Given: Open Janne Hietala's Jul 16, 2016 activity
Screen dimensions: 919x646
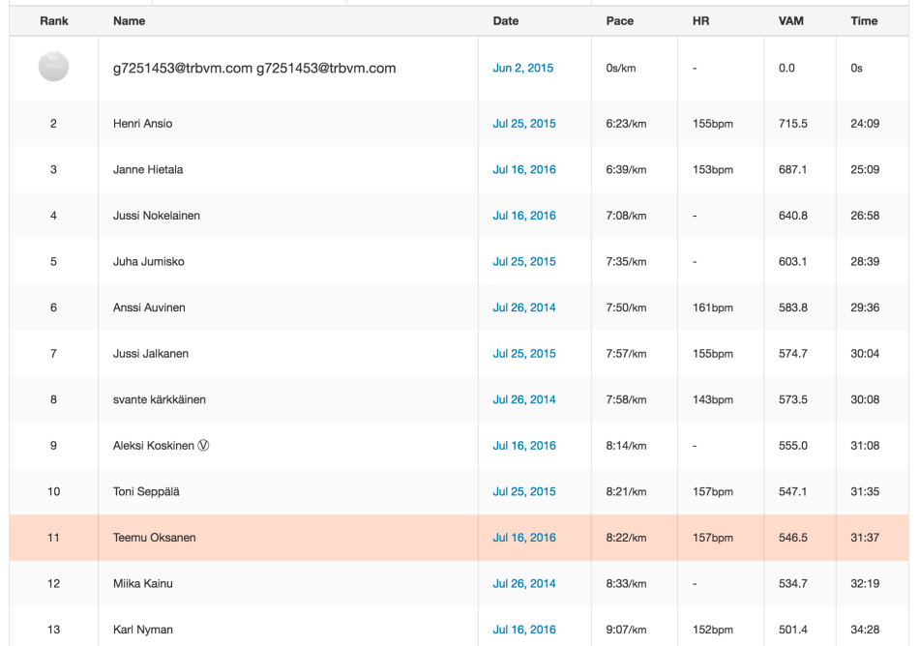Looking at the screenshot, I should (x=524, y=170).
